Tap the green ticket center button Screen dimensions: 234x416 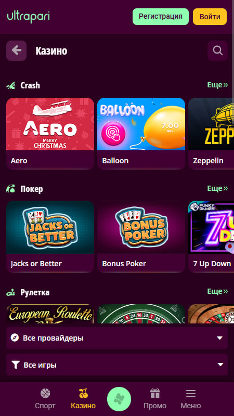[119, 399]
